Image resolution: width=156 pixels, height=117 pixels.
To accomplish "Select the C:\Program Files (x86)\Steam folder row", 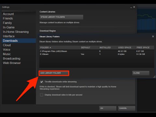I will (97, 51).
